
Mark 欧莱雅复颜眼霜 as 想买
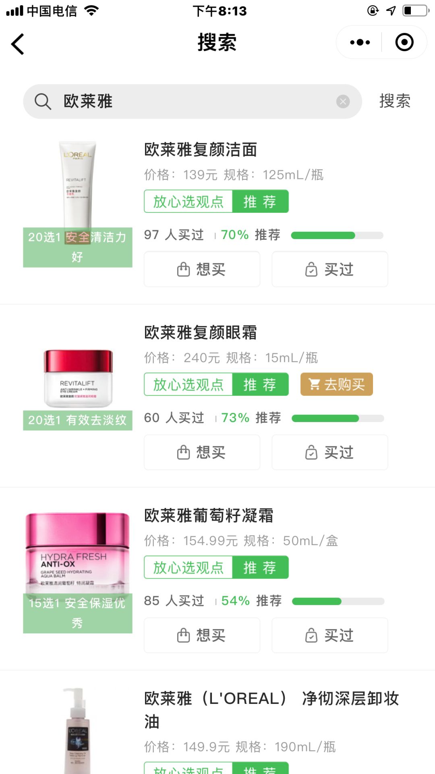point(202,452)
